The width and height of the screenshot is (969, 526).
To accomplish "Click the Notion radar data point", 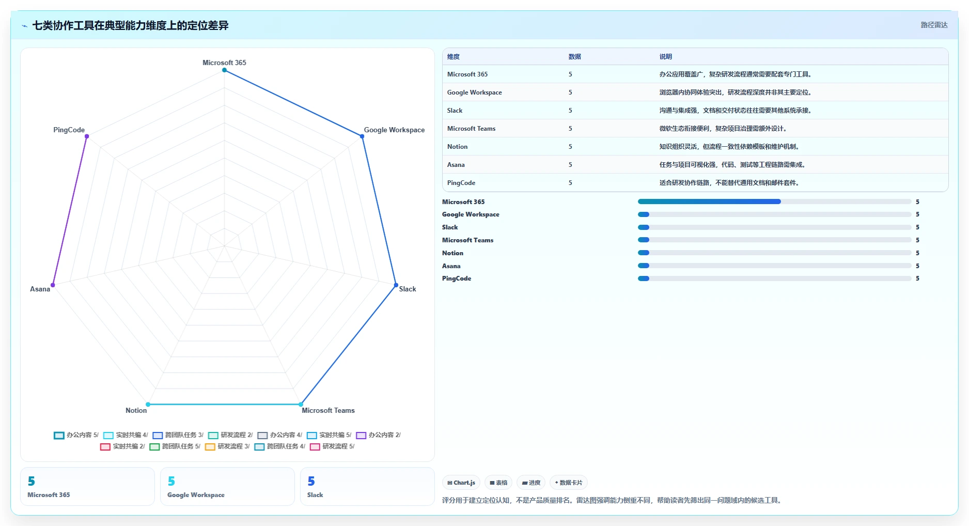I will point(148,405).
